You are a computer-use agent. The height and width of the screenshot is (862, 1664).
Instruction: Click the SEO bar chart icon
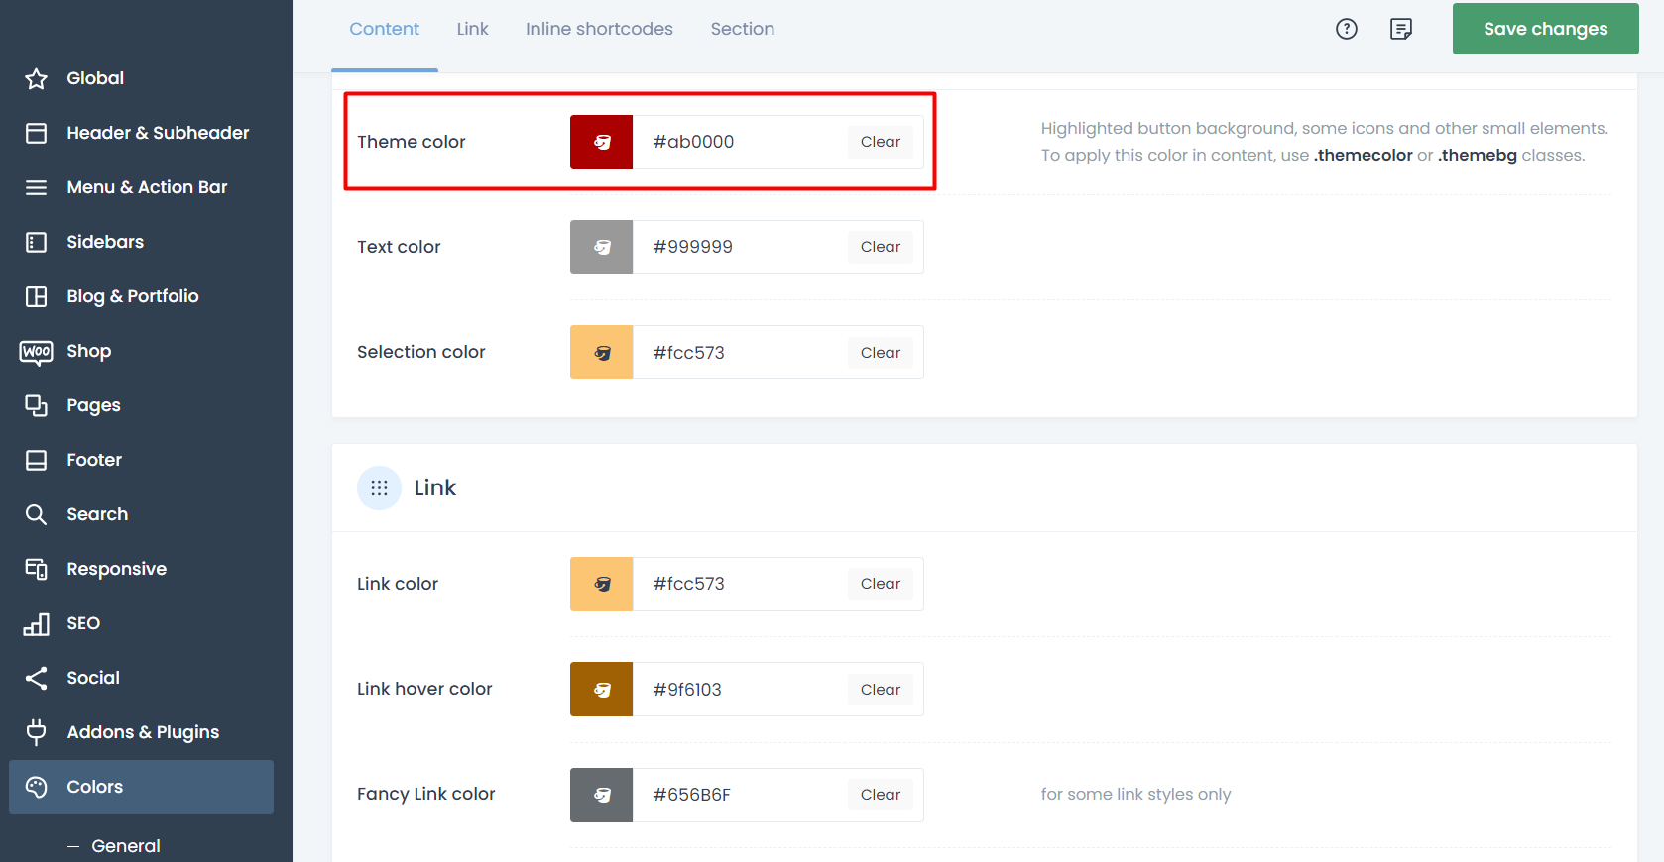tap(37, 623)
